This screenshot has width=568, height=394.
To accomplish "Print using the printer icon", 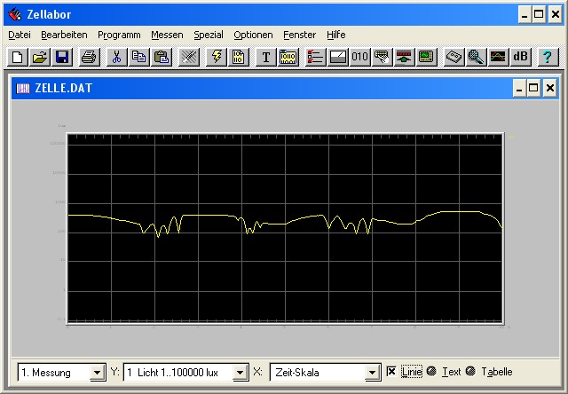I will click(89, 57).
